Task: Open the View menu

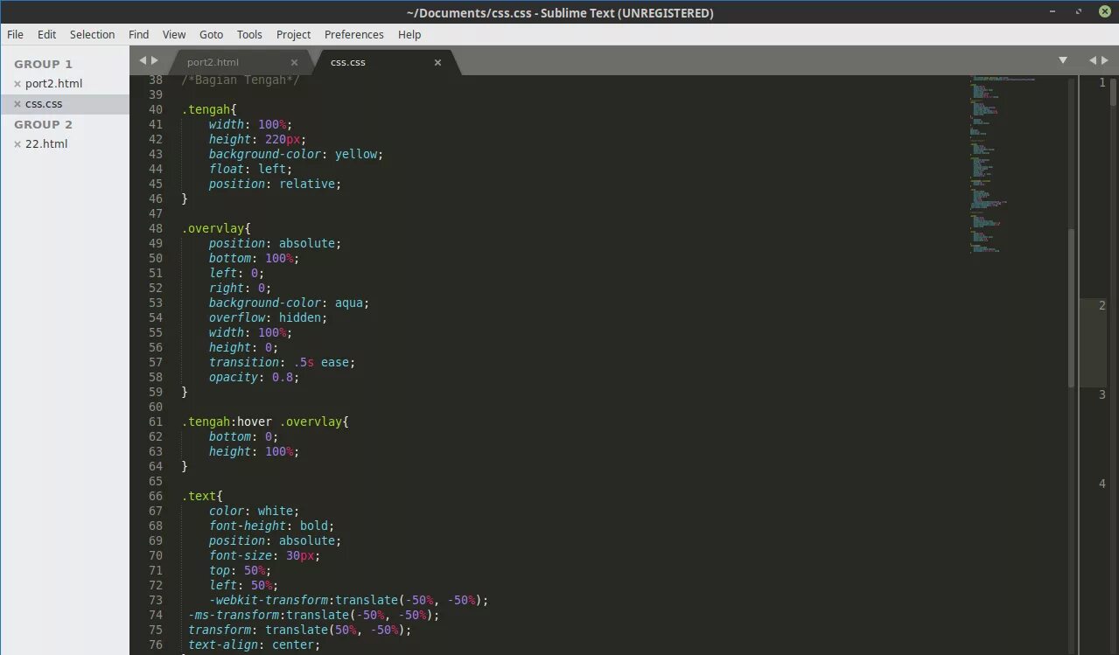Action: 174,34
